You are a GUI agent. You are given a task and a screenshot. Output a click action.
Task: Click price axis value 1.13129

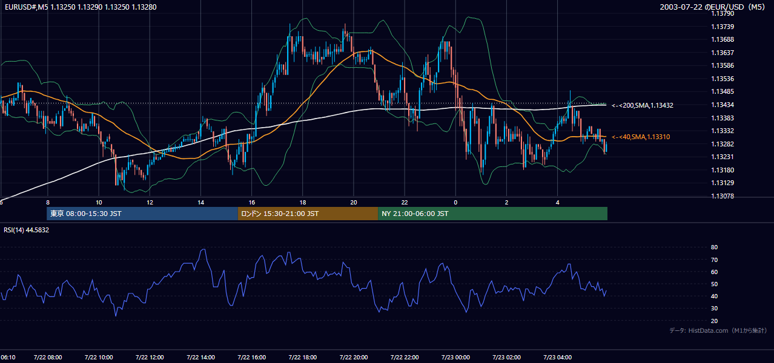click(723, 183)
